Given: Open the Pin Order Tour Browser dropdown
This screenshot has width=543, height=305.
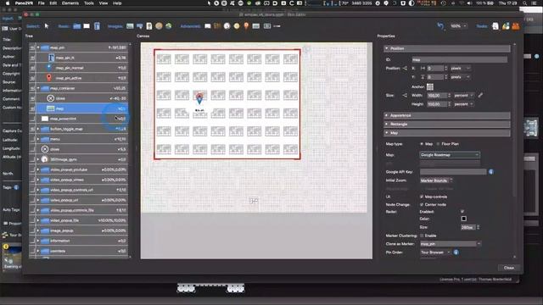Looking at the screenshot, I should pyautogui.click(x=435, y=252).
